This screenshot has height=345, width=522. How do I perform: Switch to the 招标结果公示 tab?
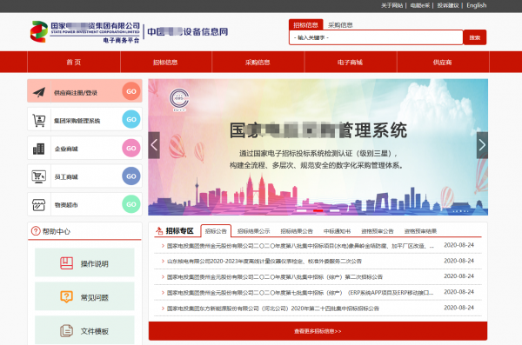coord(253,231)
